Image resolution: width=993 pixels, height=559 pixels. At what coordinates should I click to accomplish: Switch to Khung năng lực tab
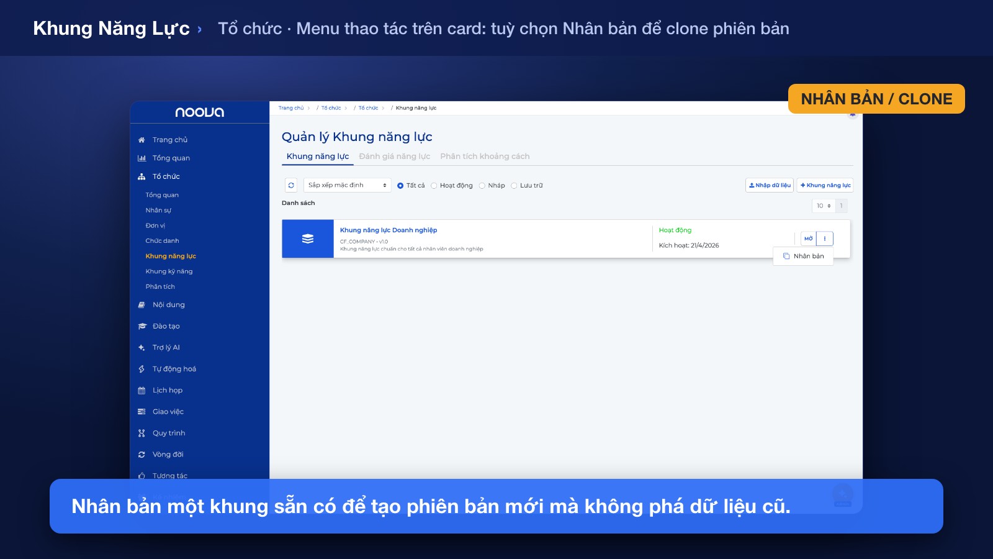[318, 157]
